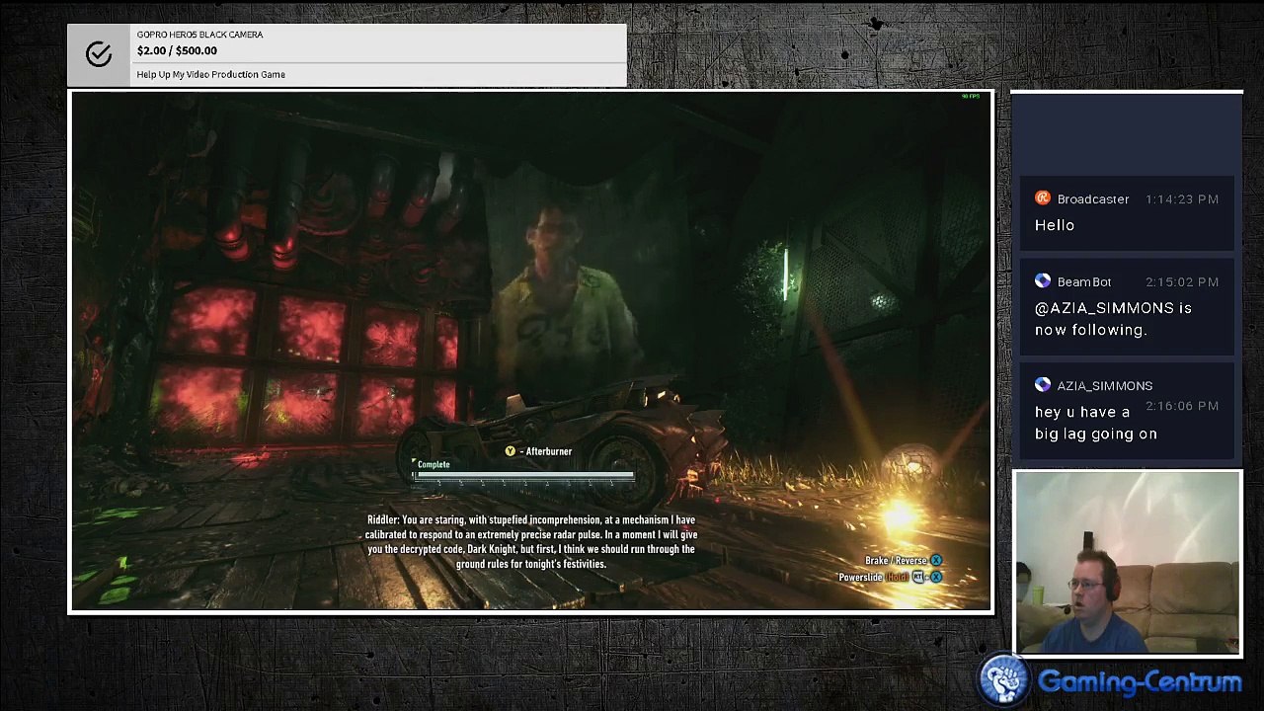Screen dimensions: 1264x711
Task: Open the webcam feed thumbnail
Action: point(1127,563)
